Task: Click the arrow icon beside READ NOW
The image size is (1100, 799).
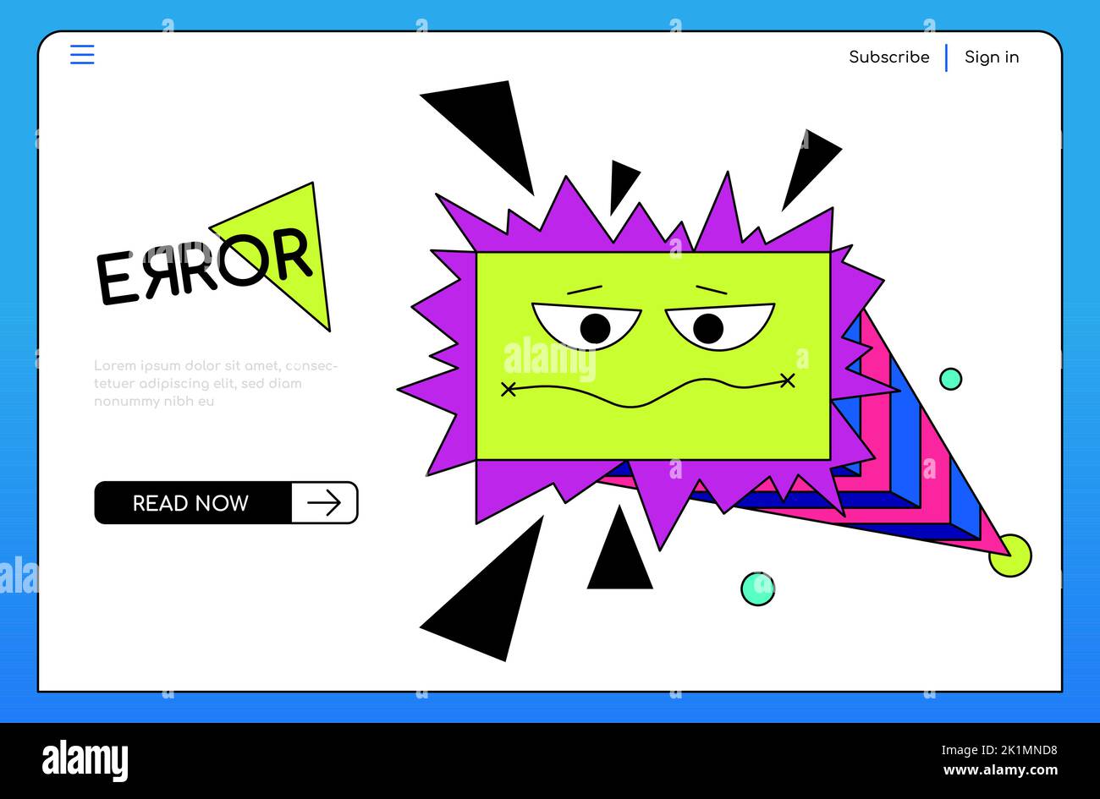Action: [324, 502]
